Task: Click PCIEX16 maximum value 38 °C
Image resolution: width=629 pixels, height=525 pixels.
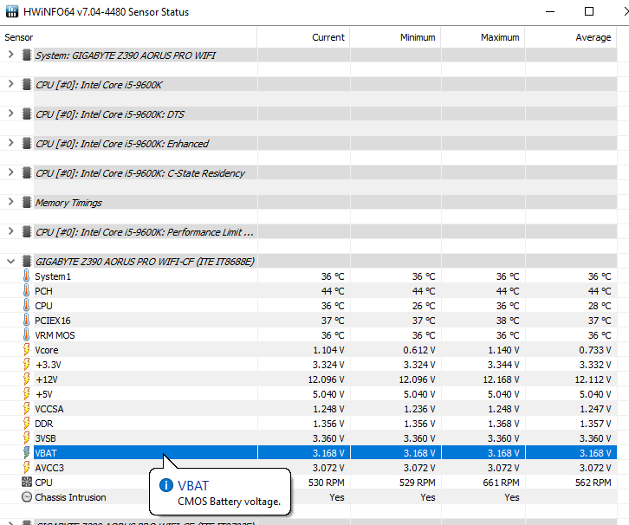Action: coord(508,320)
